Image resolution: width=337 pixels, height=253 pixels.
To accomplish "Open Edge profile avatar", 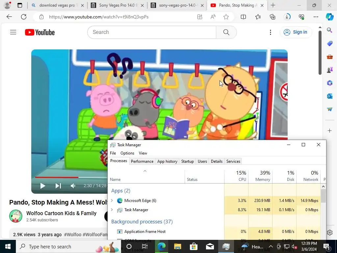I will 8,5.
